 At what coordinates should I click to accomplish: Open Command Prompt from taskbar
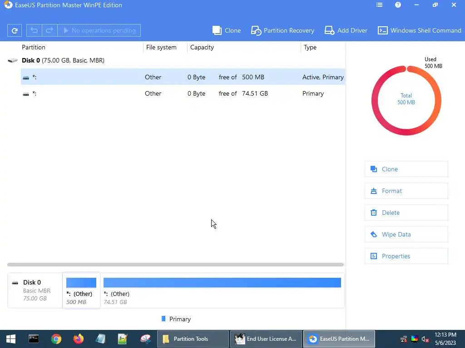(x=34, y=339)
